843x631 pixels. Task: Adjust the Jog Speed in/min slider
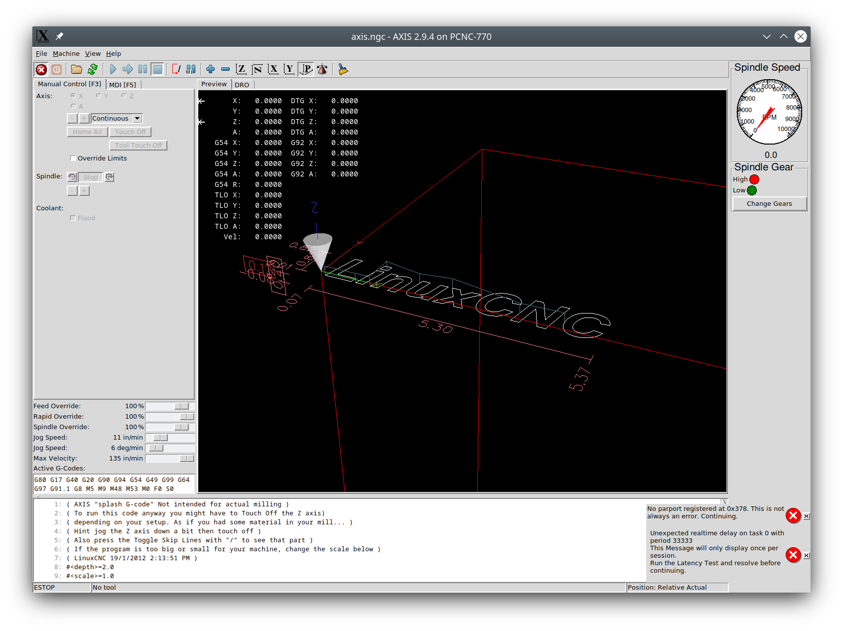tap(170, 438)
